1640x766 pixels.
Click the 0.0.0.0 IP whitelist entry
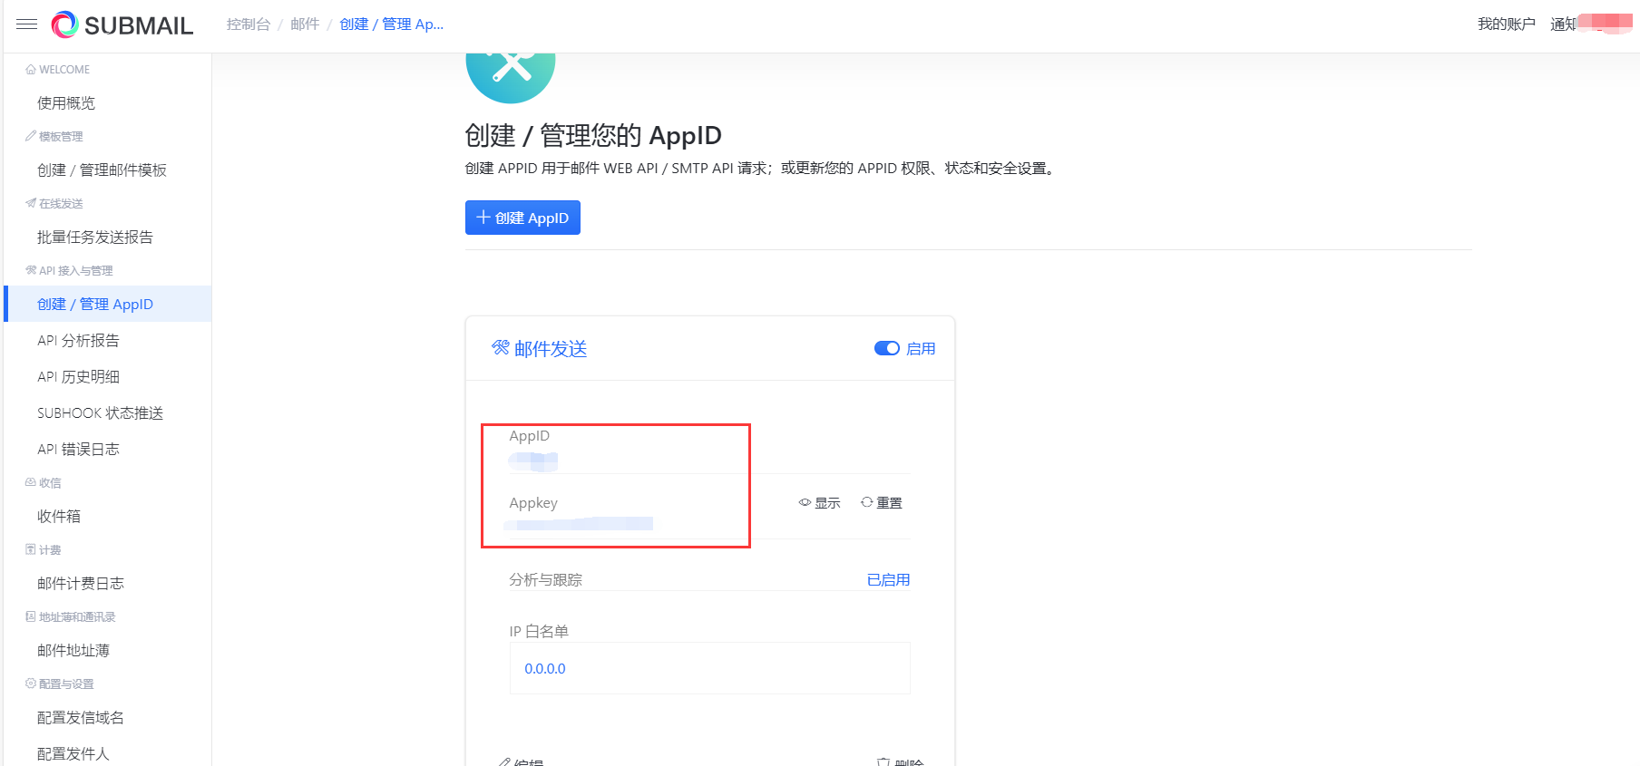pos(545,669)
